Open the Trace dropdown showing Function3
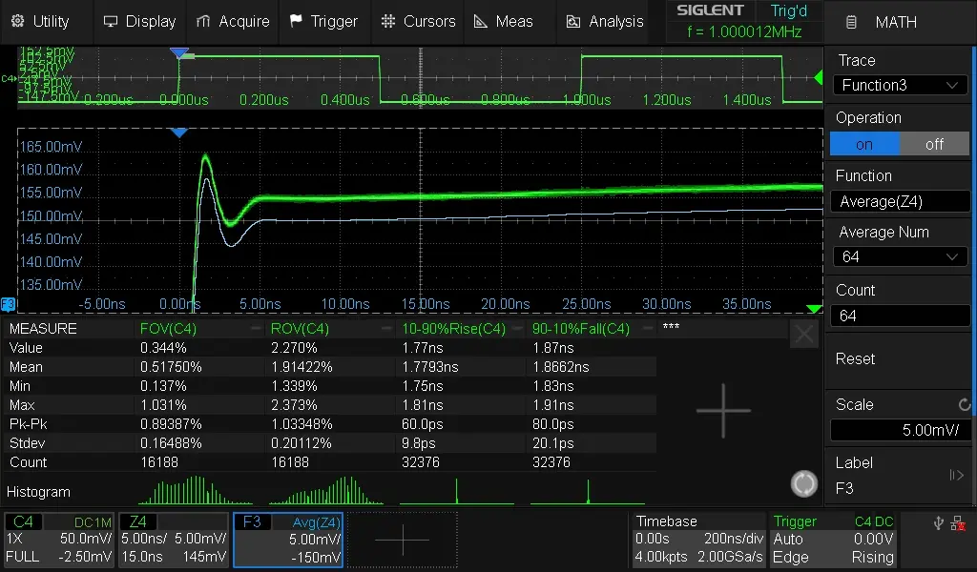The image size is (977, 572). (x=900, y=85)
